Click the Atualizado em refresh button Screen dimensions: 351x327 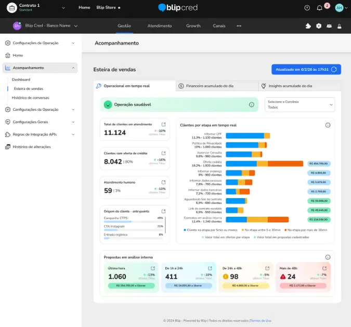(306, 69)
